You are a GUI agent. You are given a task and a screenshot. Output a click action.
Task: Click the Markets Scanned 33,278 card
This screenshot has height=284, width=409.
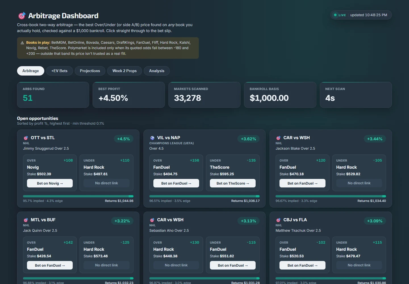tap(204, 95)
